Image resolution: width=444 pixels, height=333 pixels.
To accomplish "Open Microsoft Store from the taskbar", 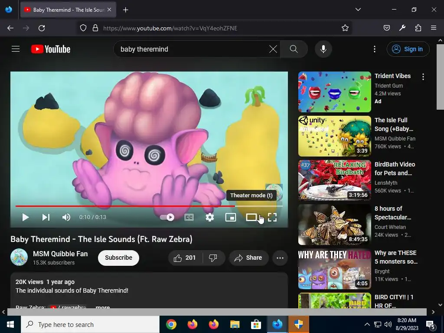I will click(256, 324).
